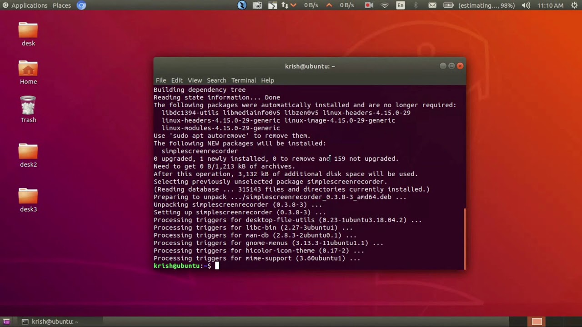Click the terminal-arrow indicator icon in the panel
This screenshot has width=582, height=327.
tap(272, 5)
